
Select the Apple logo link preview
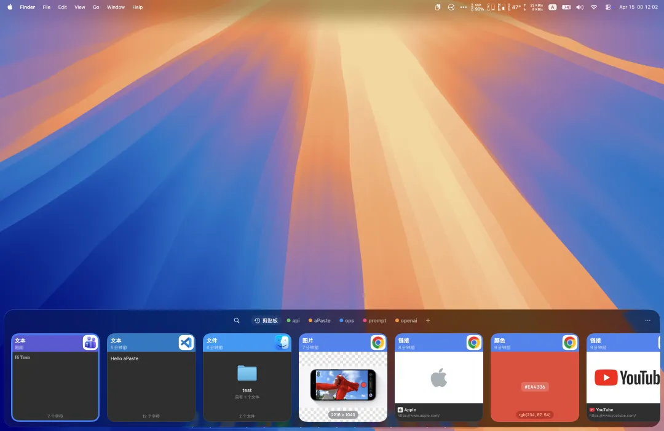tap(439, 378)
